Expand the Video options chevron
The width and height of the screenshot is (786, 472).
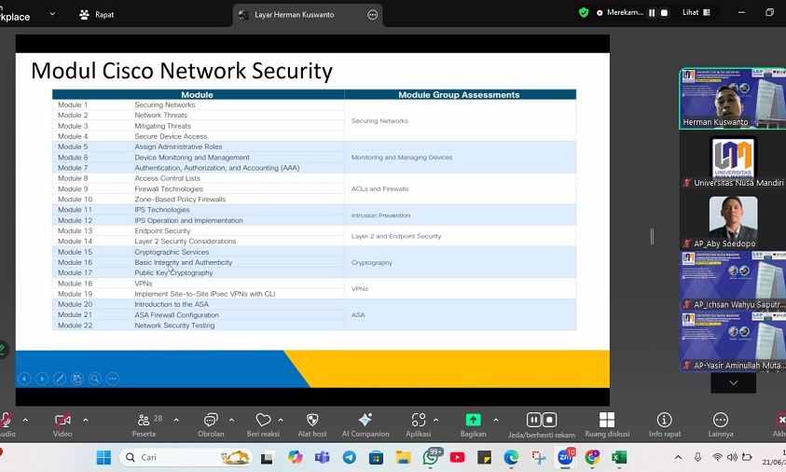point(85,420)
